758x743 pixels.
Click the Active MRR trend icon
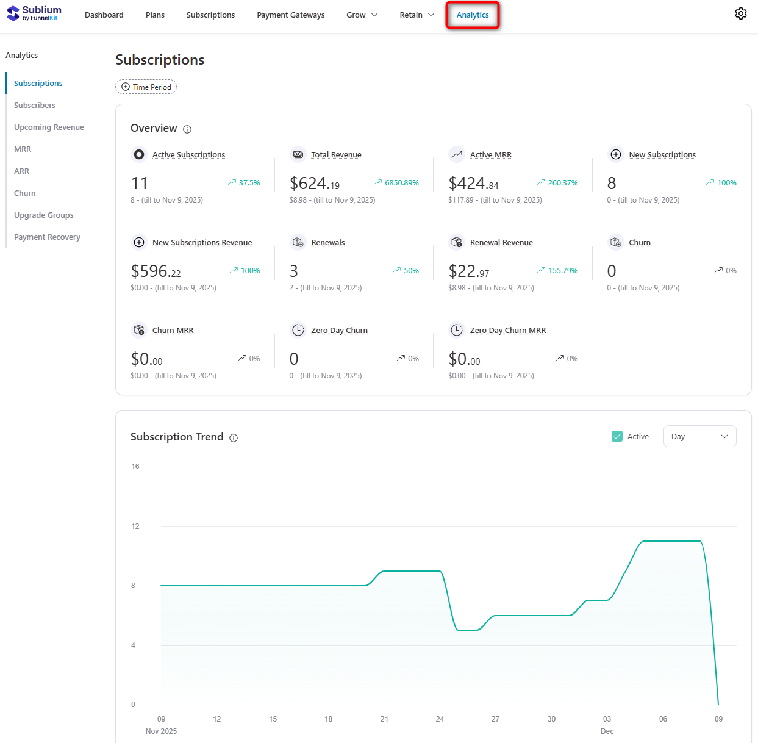coord(456,154)
